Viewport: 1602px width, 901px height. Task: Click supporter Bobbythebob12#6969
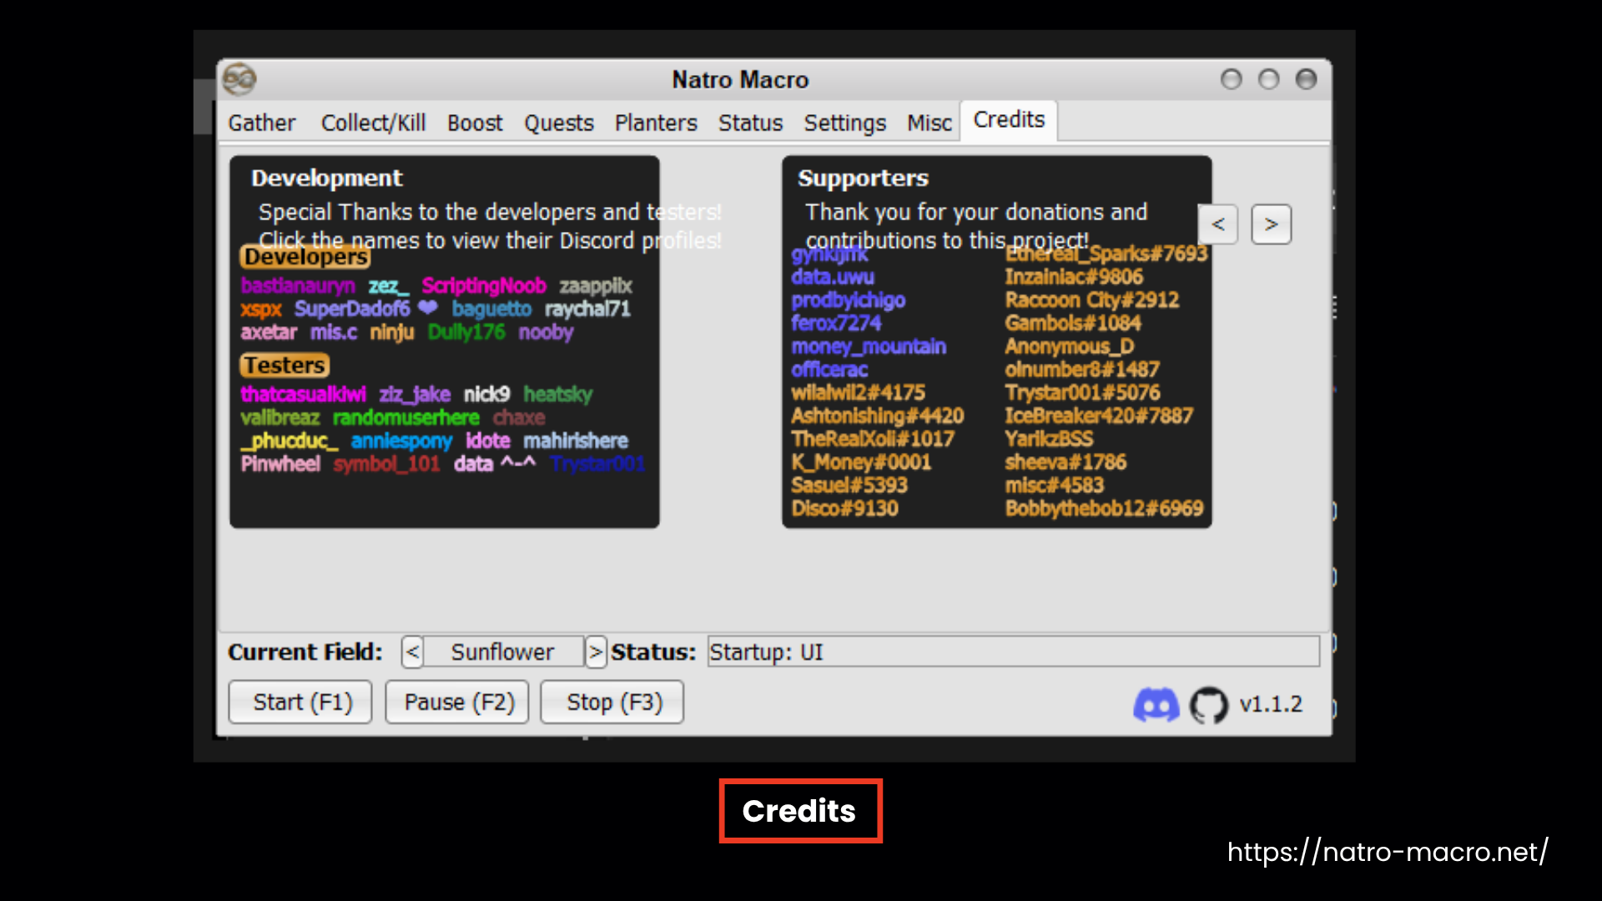1104,508
